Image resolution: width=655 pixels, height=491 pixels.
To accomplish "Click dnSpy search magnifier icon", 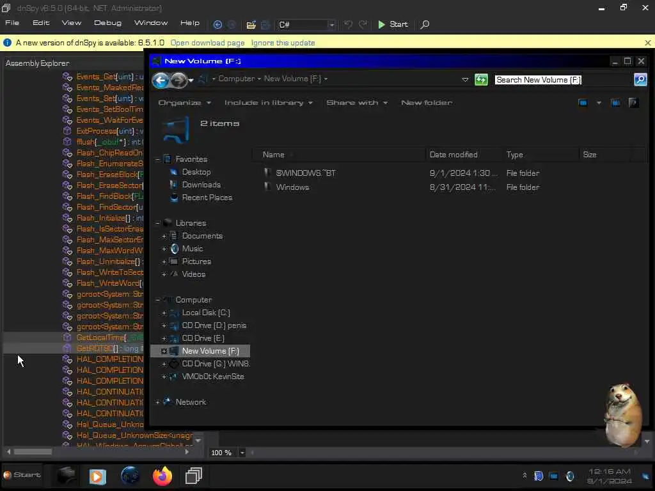I will pos(425,25).
